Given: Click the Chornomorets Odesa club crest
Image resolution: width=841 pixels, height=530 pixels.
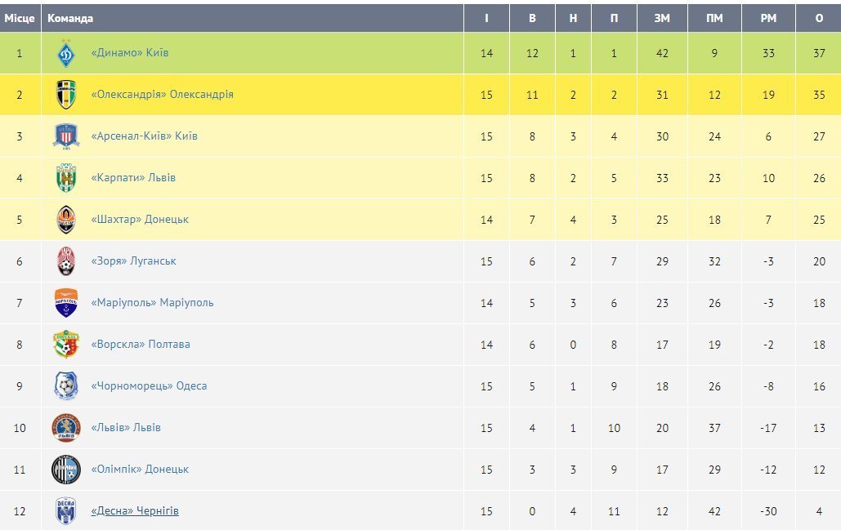Looking at the screenshot, I should (x=66, y=386).
